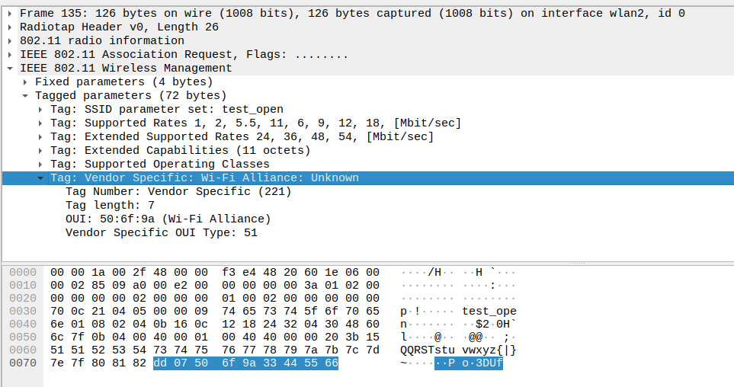The image size is (734, 387).
Task: Select Supported Operating Classes tag row
Action: pos(159,164)
